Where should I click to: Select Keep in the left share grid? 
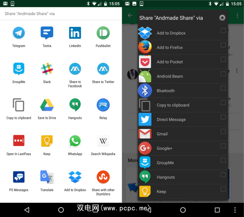tap(47, 141)
